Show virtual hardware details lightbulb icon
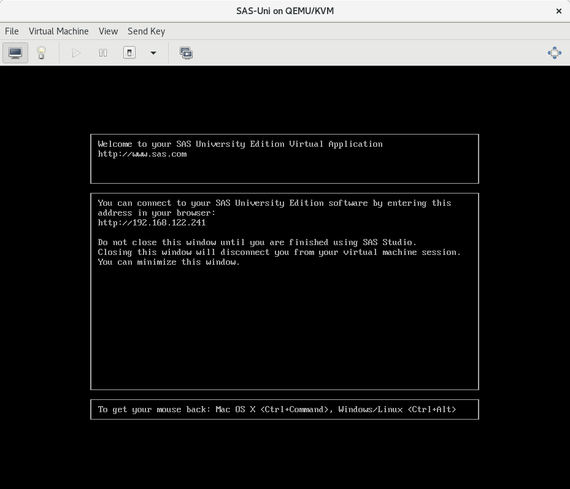Viewport: 570px width, 489px height. (x=42, y=53)
